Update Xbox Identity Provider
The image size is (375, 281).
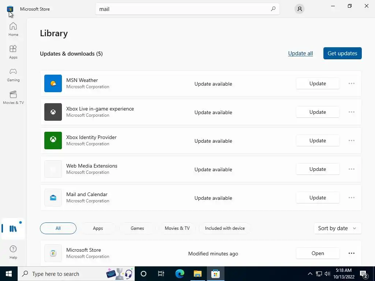click(x=318, y=140)
